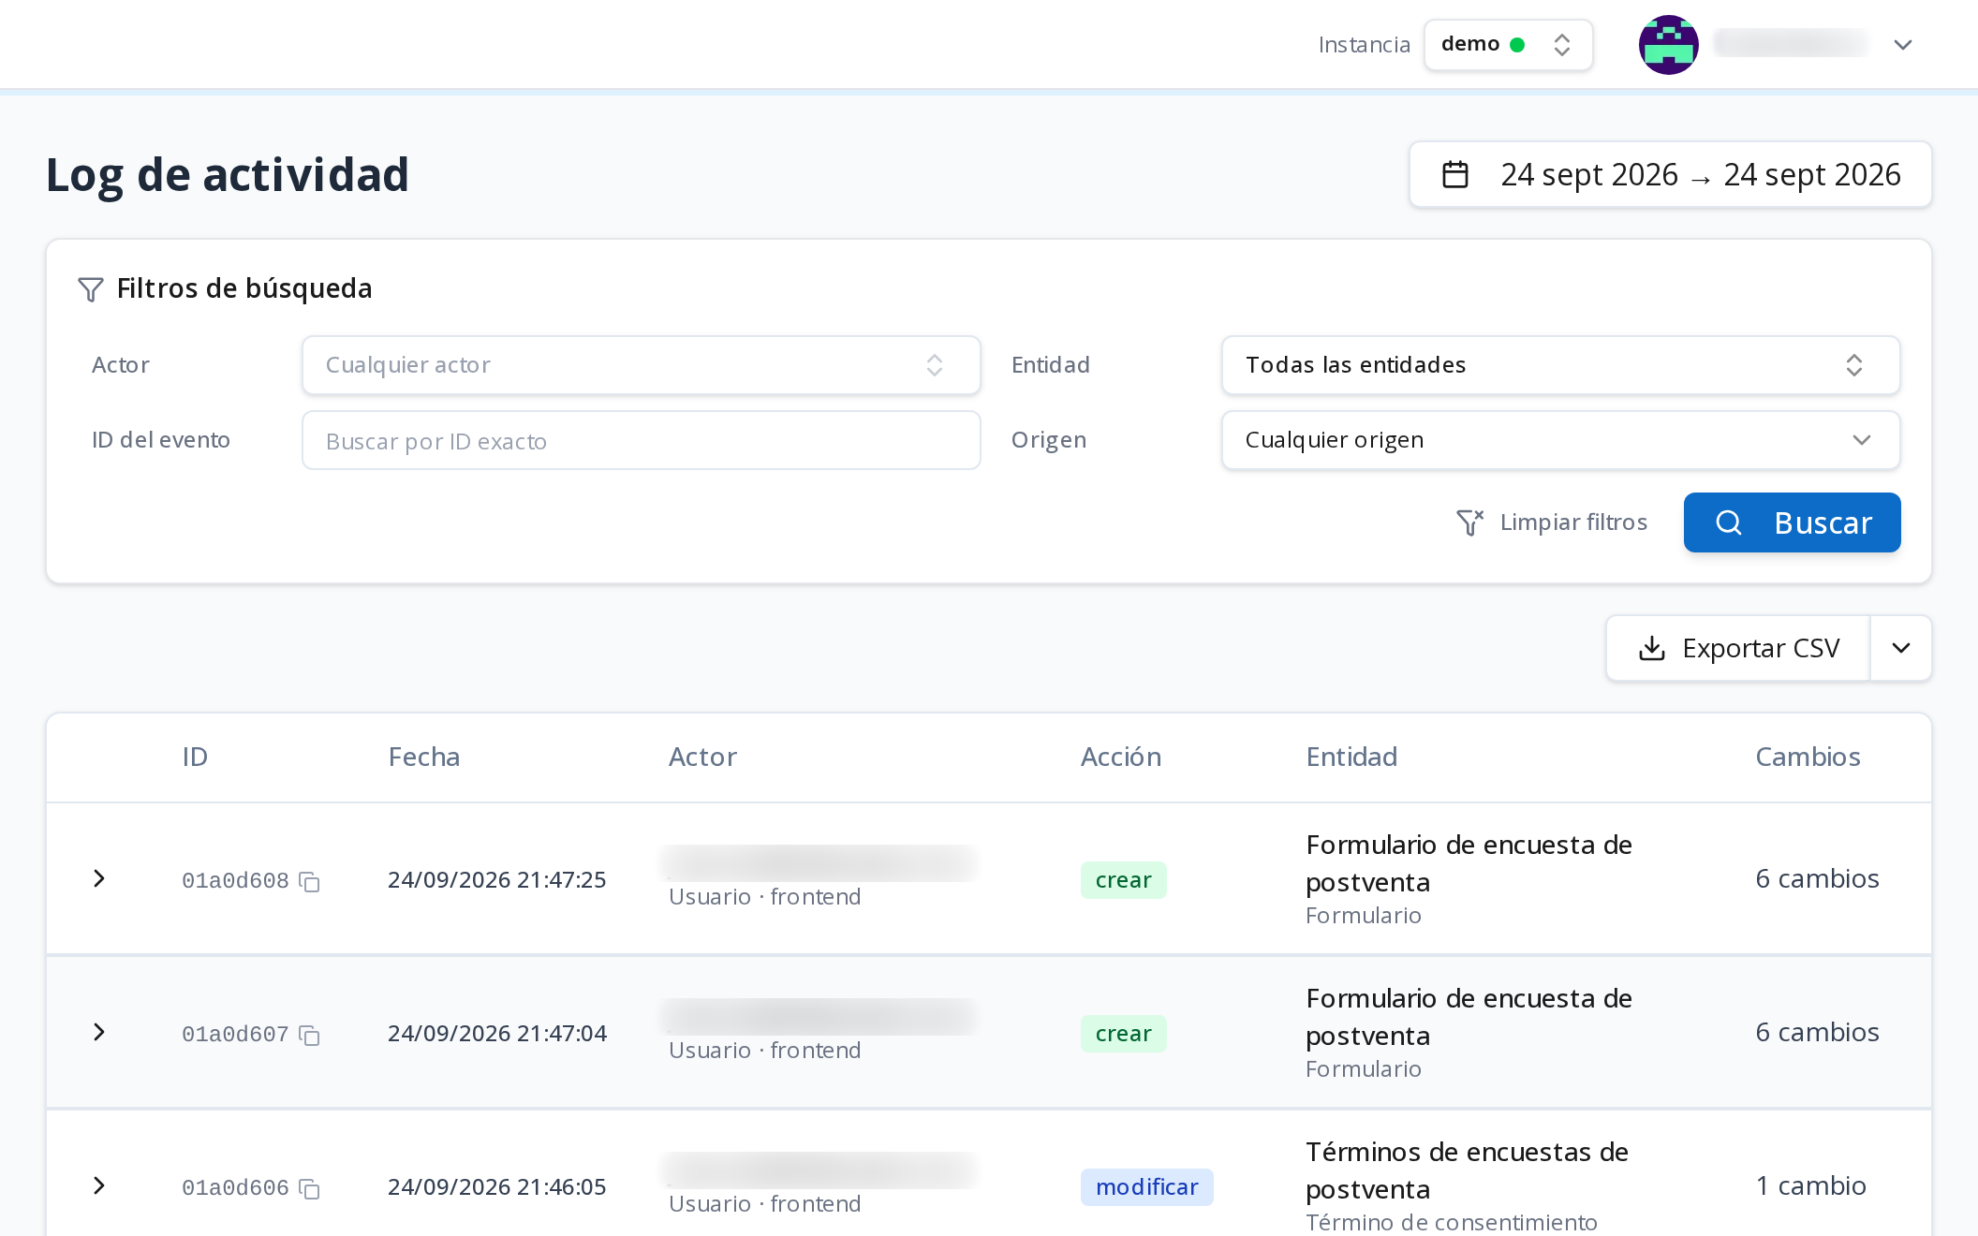Click the crear badge in row 01a0d607

coord(1123,1034)
